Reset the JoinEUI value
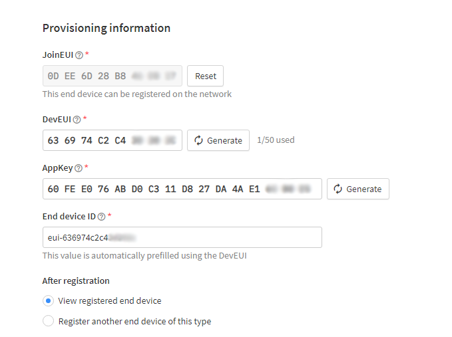Viewport: 452px width, 337px height. pyautogui.click(x=205, y=76)
